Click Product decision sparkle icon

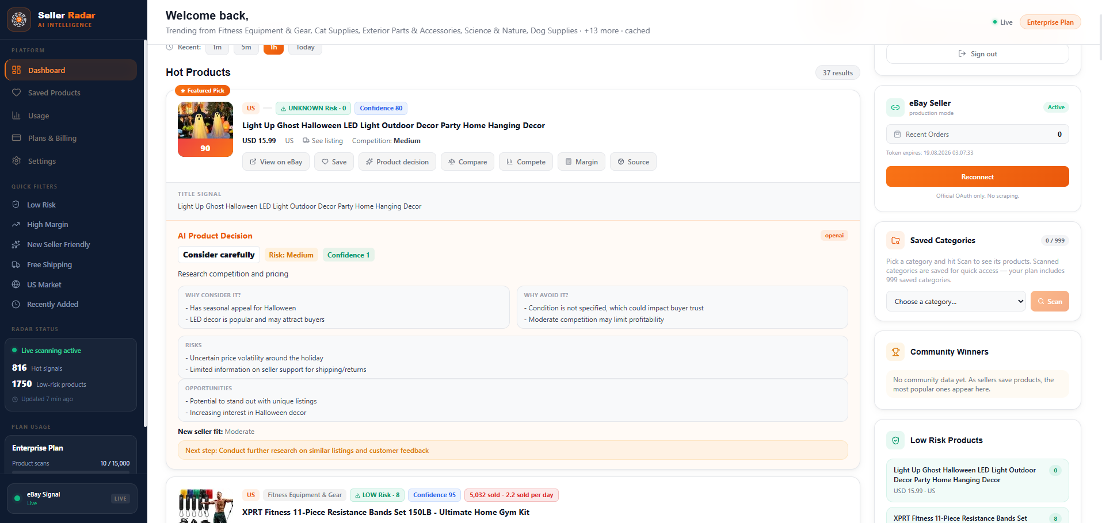[369, 162]
